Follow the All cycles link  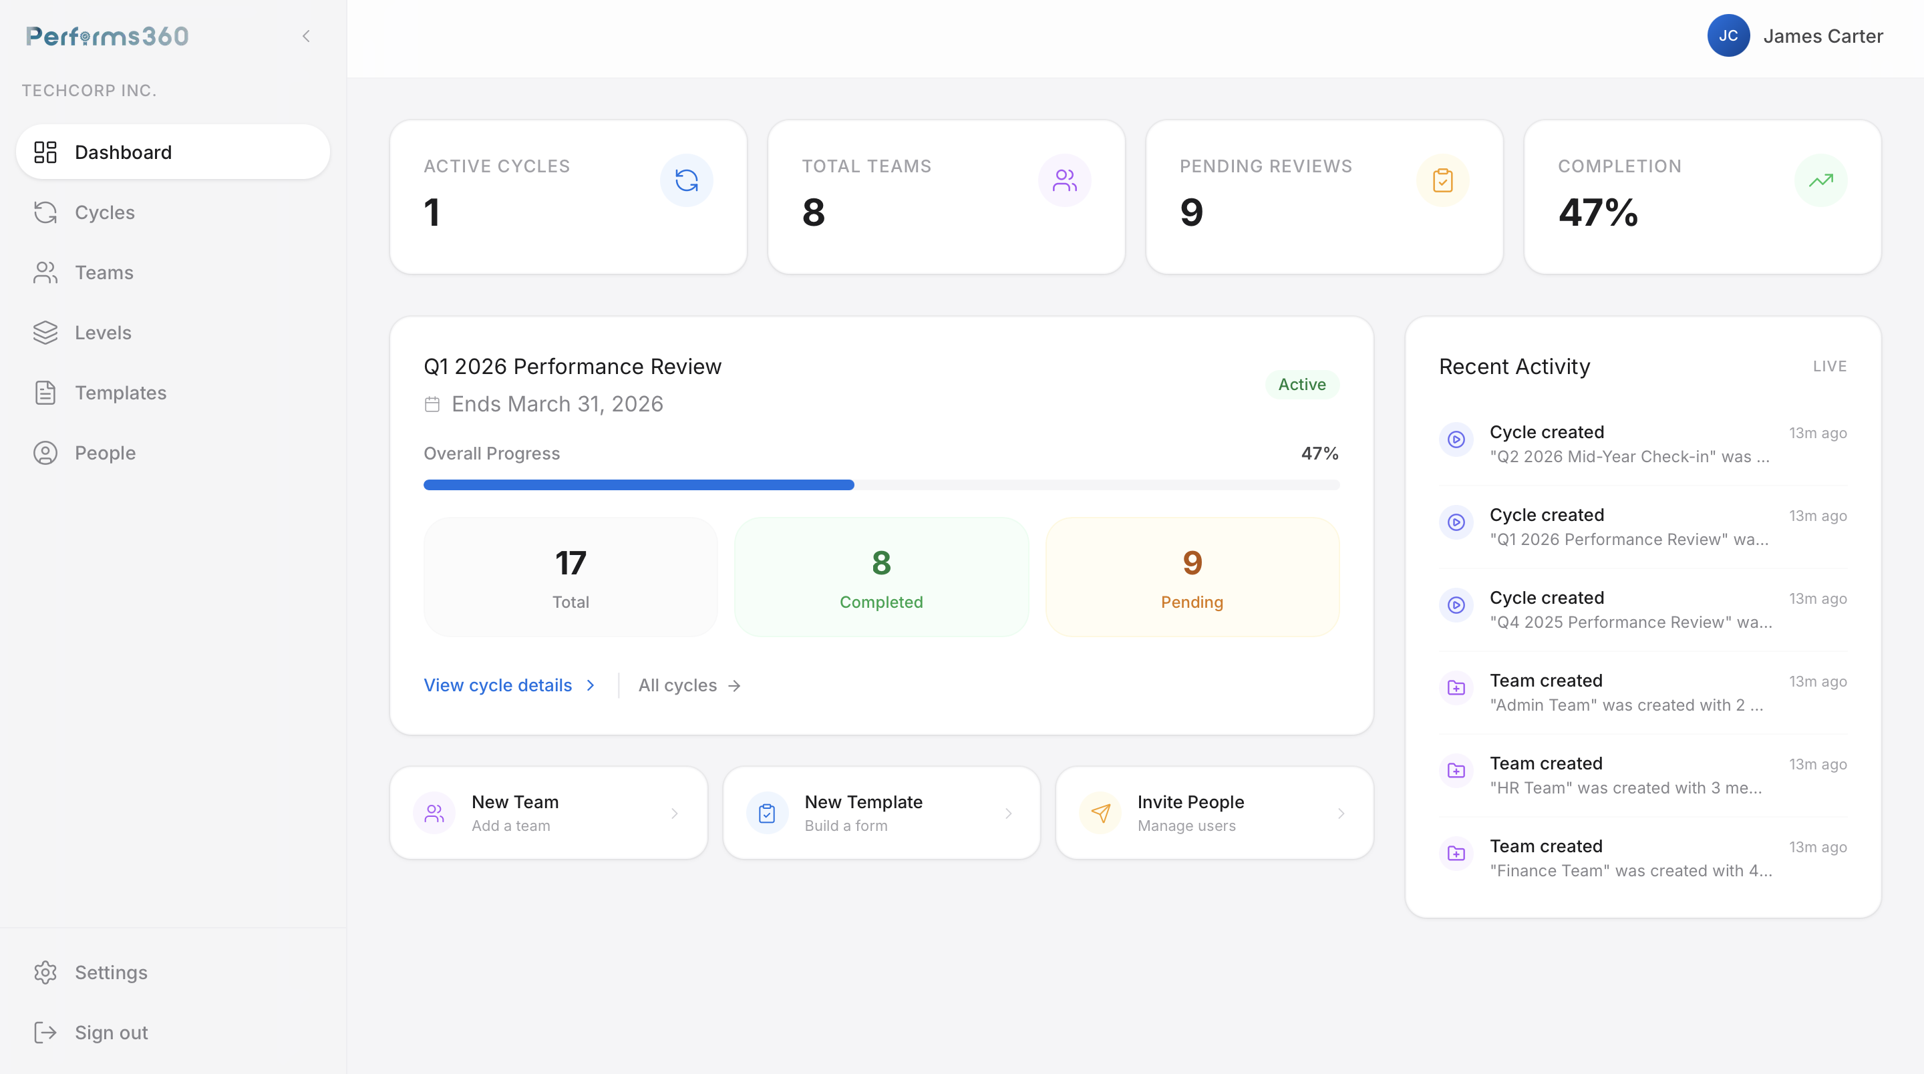[x=689, y=685]
